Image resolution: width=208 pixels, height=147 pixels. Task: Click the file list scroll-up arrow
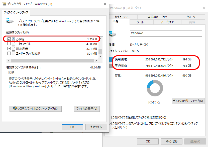pos(100,39)
